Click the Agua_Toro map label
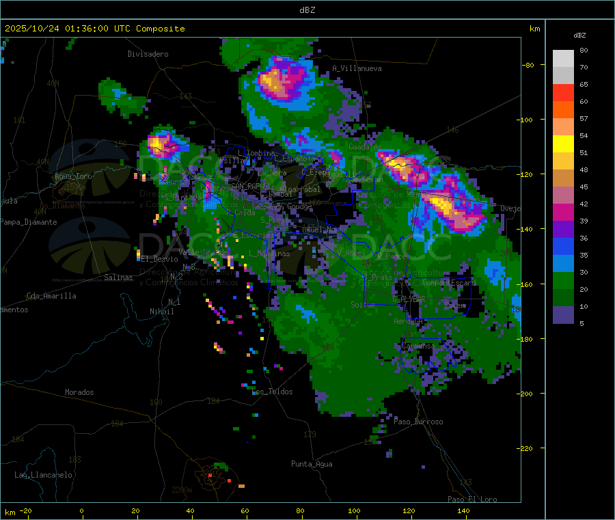The image size is (615, 520). (x=73, y=176)
